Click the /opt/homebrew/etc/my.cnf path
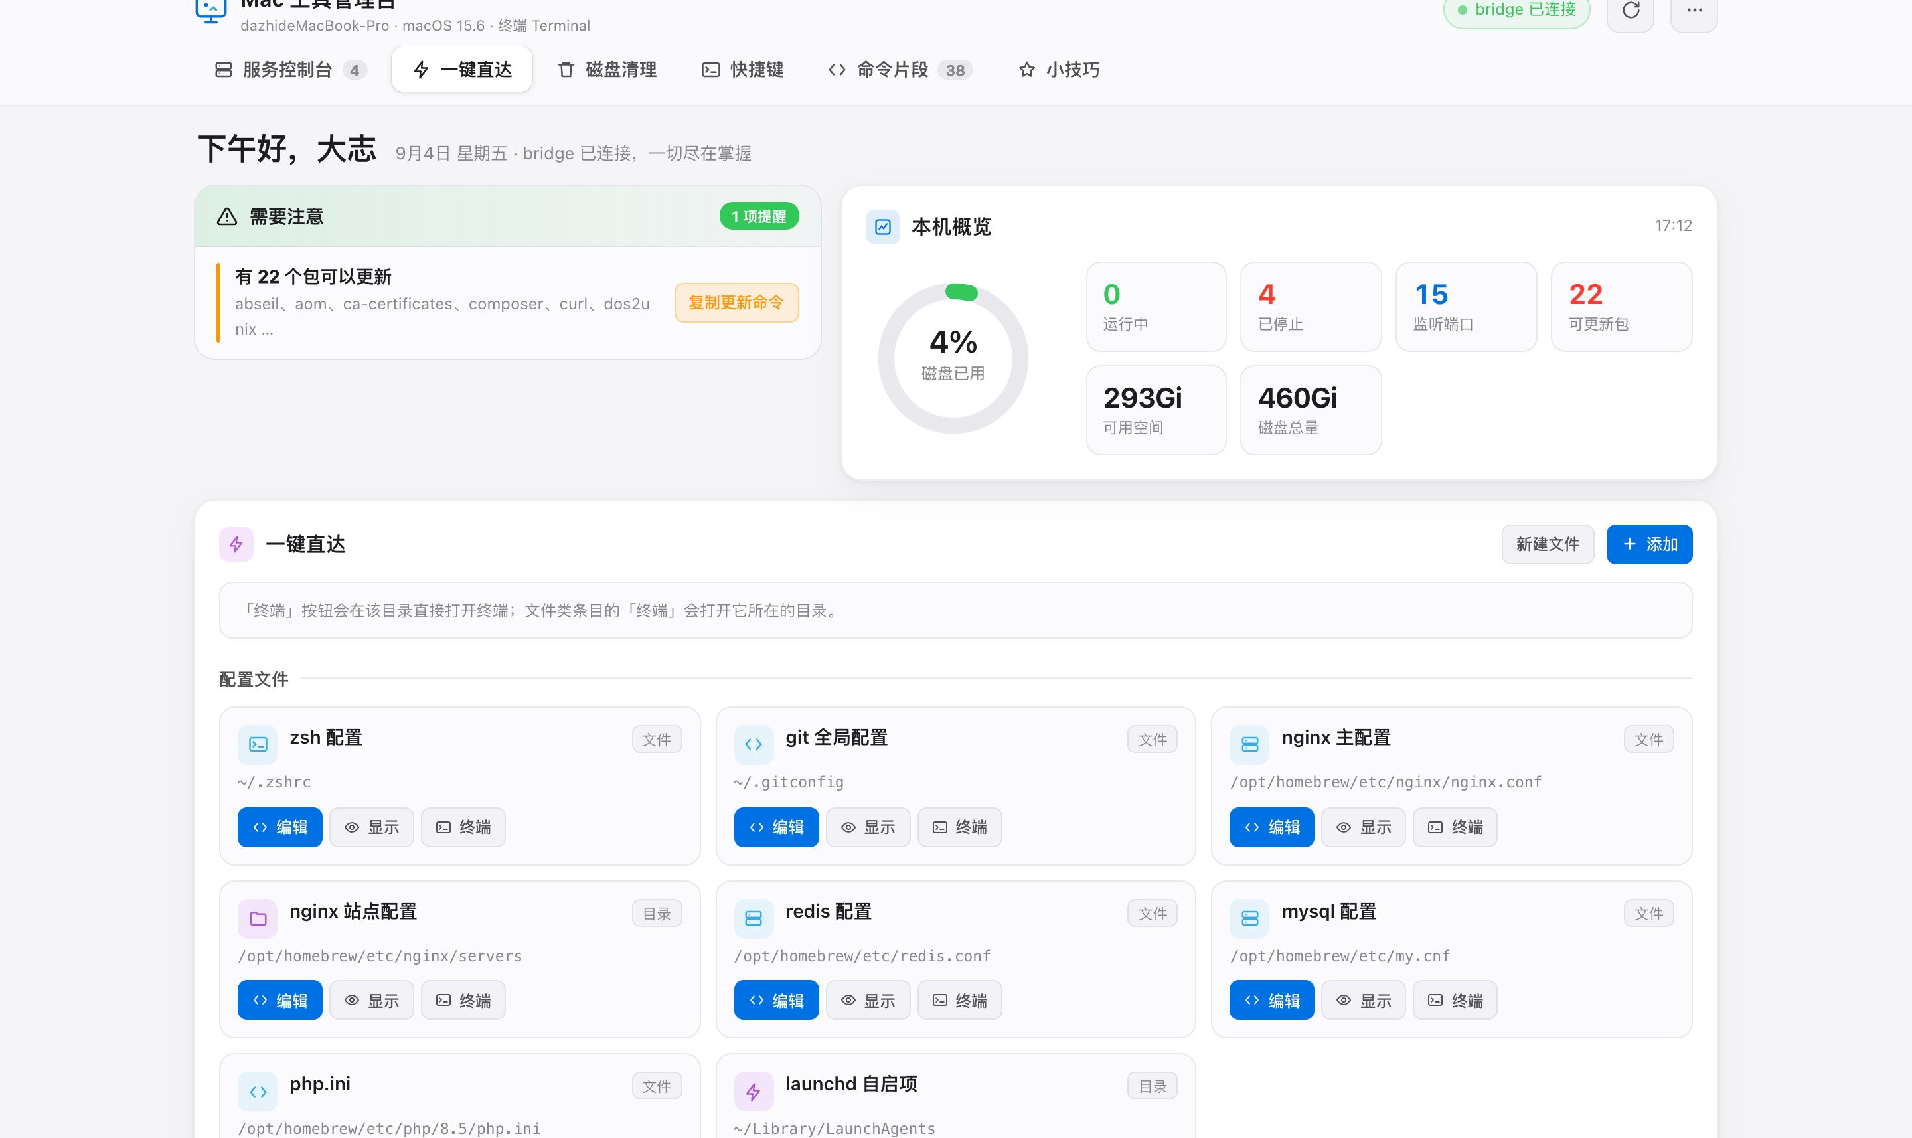Viewport: 1912px width, 1138px height. pyautogui.click(x=1340, y=956)
